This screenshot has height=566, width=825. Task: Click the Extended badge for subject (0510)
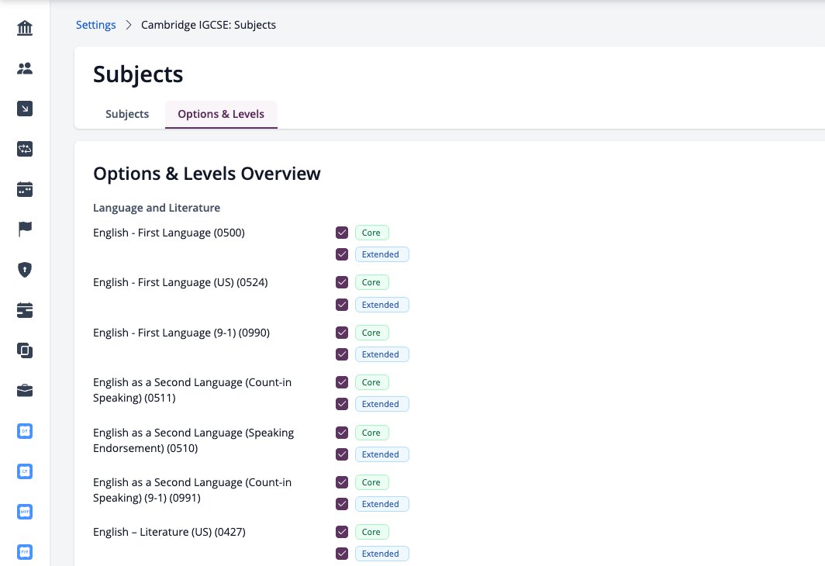(x=381, y=454)
